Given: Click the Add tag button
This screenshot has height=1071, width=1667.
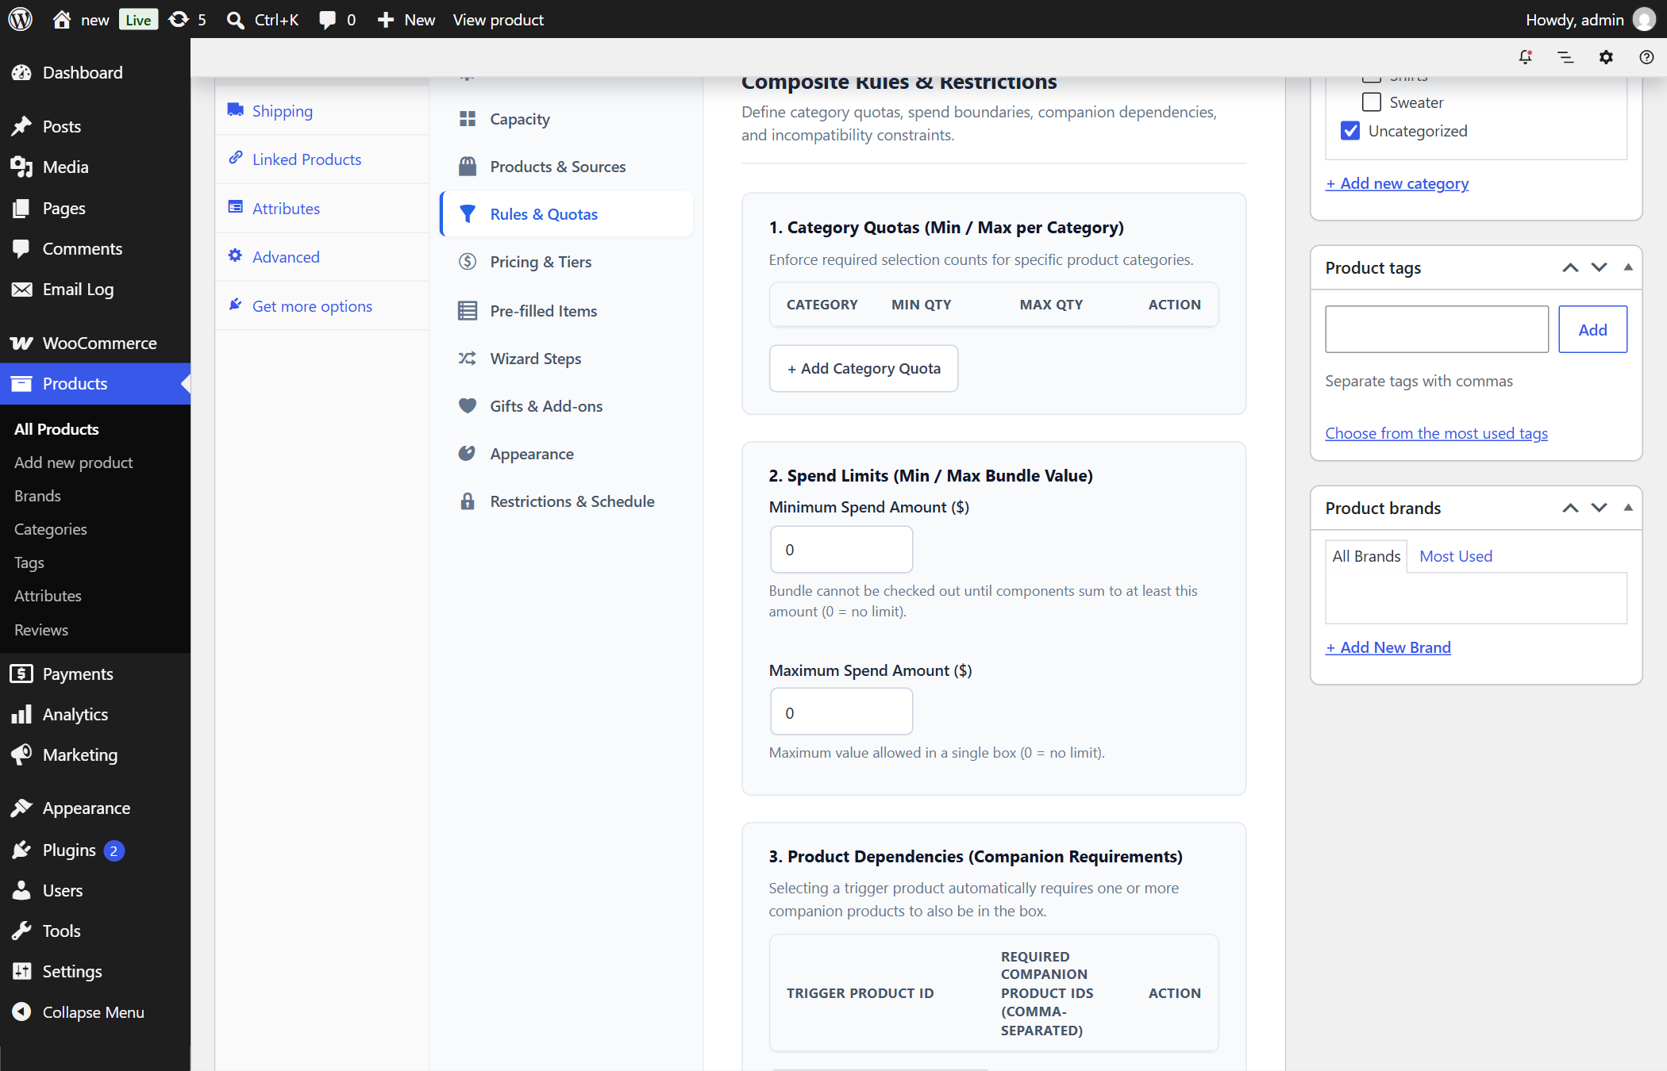Looking at the screenshot, I should 1592,329.
